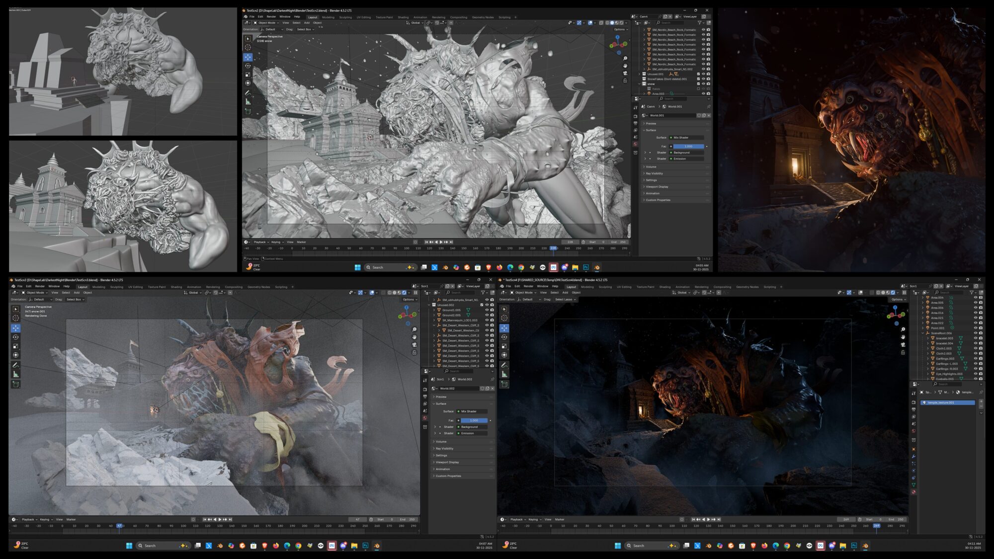Screen dimensions: 994x559
Task: Select Add Cube tool in TestScn4 window
Action: click(504, 384)
